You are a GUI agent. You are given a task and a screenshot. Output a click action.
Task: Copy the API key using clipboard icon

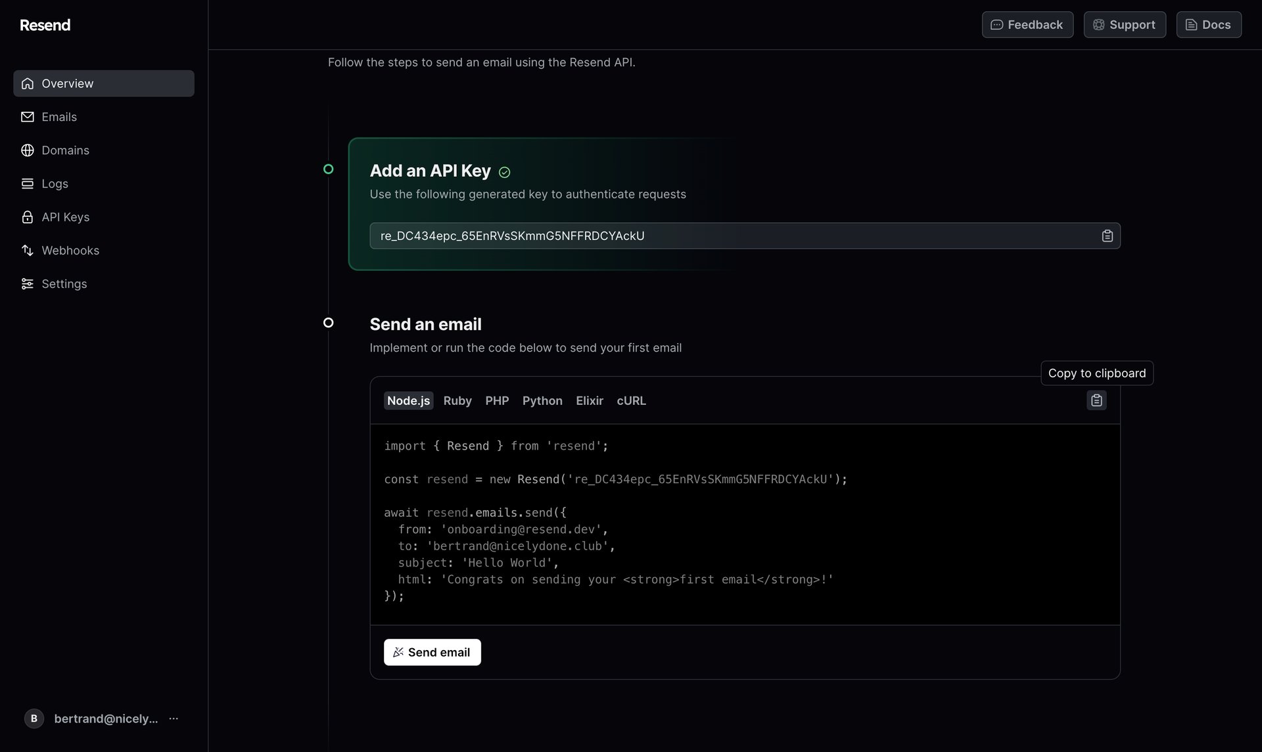coord(1107,235)
